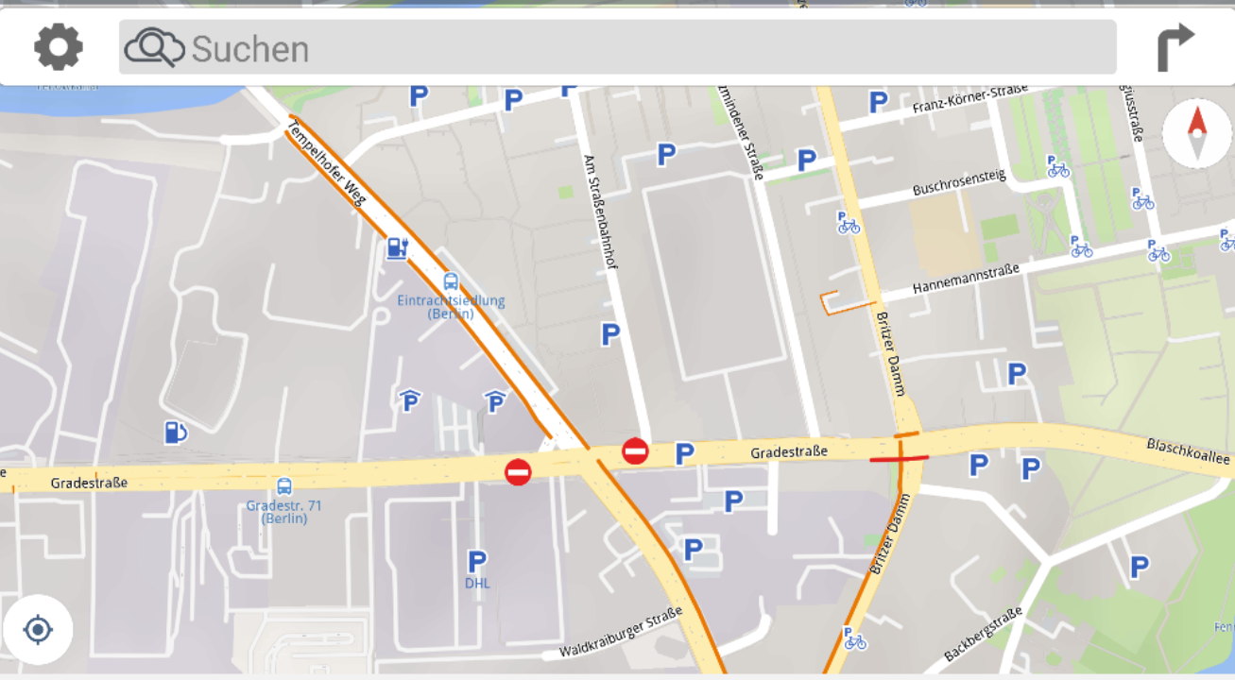Tap bicycle parking icon on Britzer Damm north
This screenshot has width=1235, height=680.
(848, 223)
